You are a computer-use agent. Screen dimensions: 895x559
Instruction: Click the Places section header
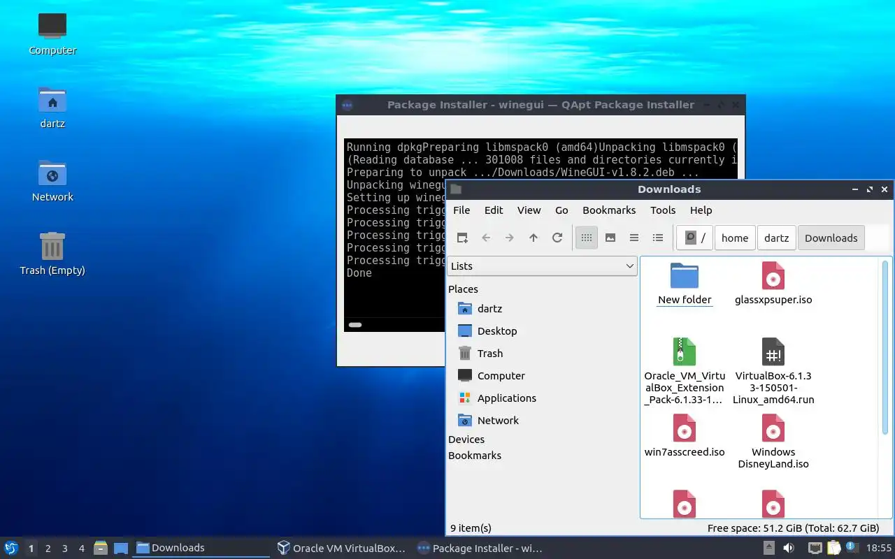click(463, 289)
